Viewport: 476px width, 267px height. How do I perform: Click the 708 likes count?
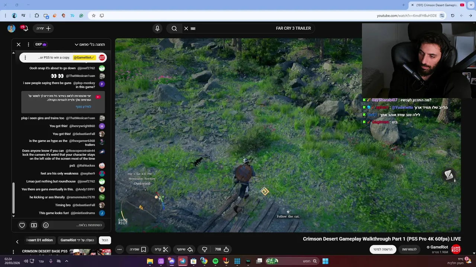218,249
